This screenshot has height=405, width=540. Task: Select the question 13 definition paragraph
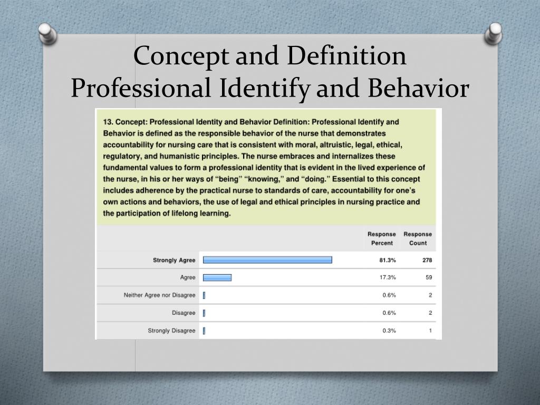pos(264,167)
